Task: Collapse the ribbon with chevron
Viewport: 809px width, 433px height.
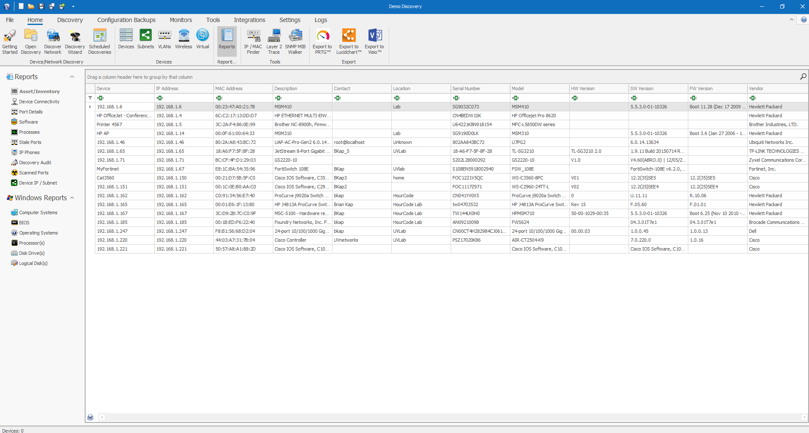Action: [791, 20]
